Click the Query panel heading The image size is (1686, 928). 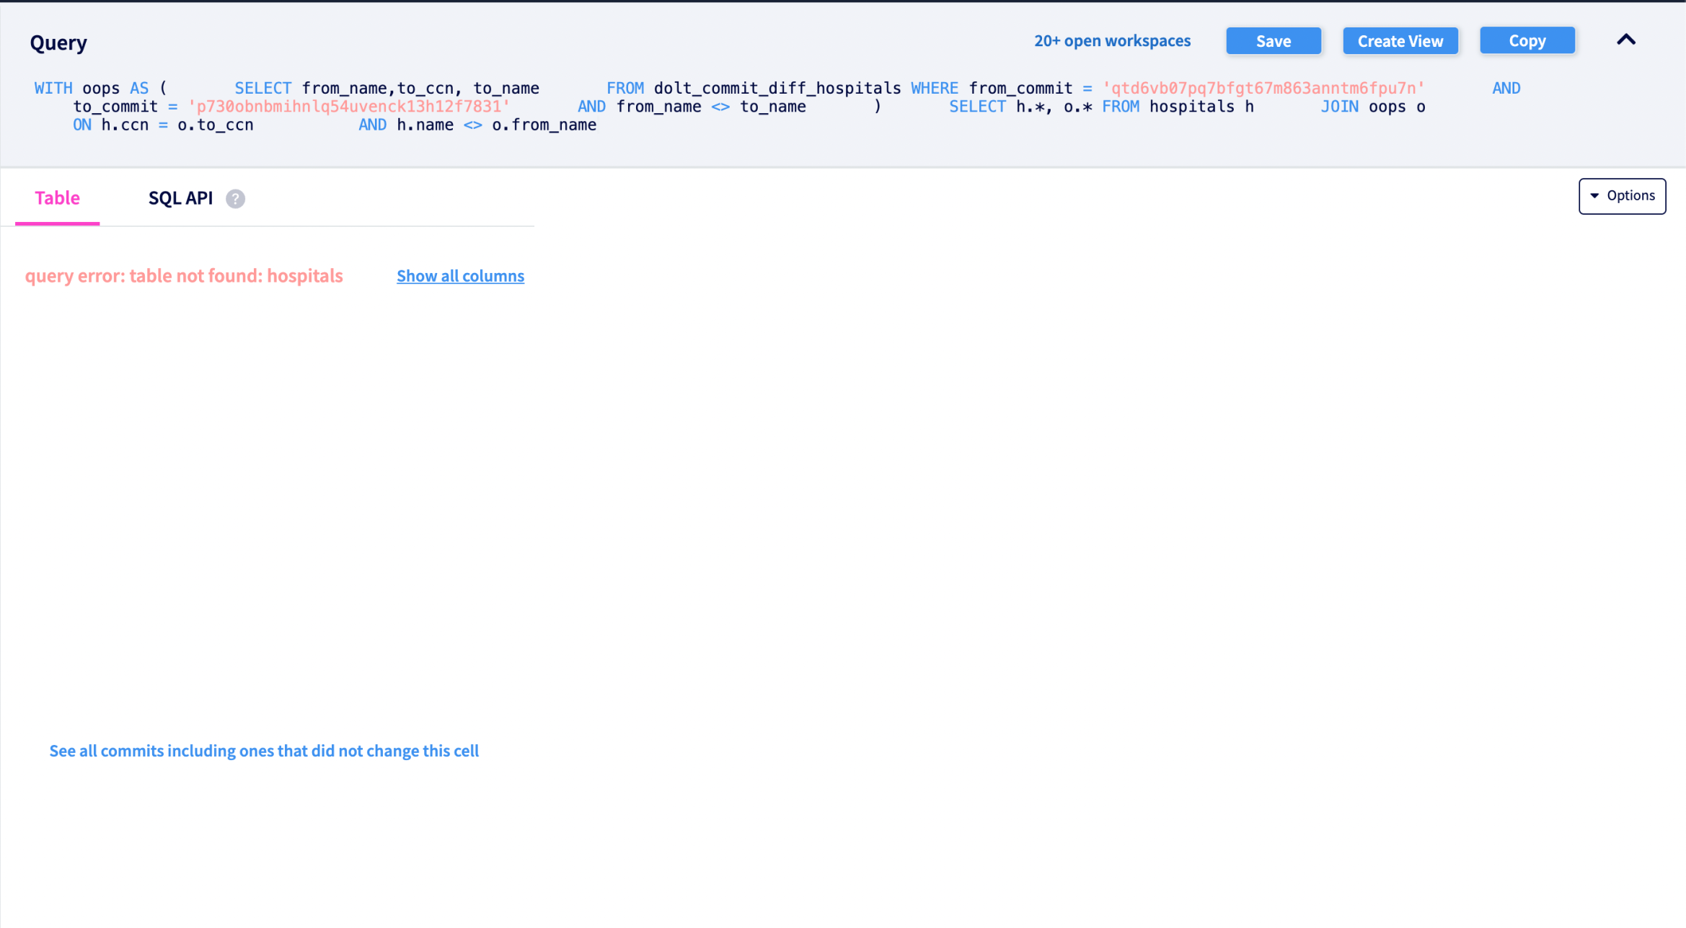point(58,42)
